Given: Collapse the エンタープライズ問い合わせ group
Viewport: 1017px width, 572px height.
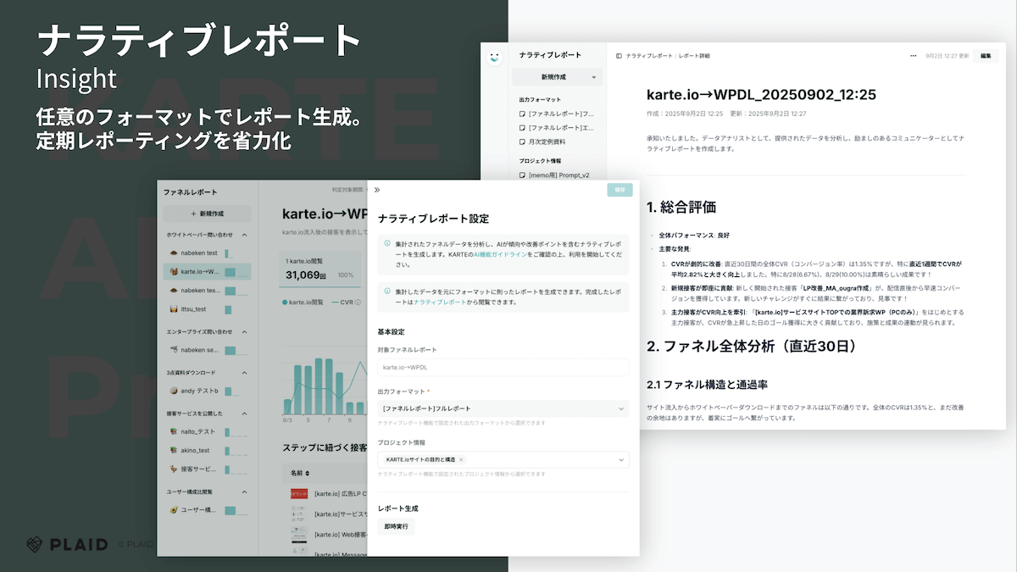Looking at the screenshot, I should (x=245, y=331).
